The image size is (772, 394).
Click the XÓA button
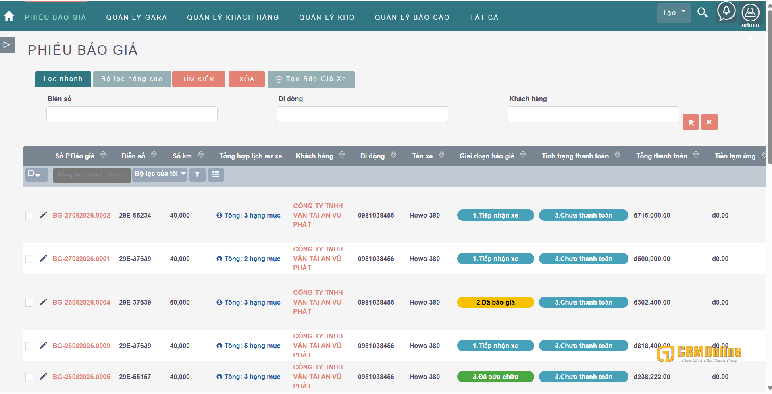click(x=247, y=79)
